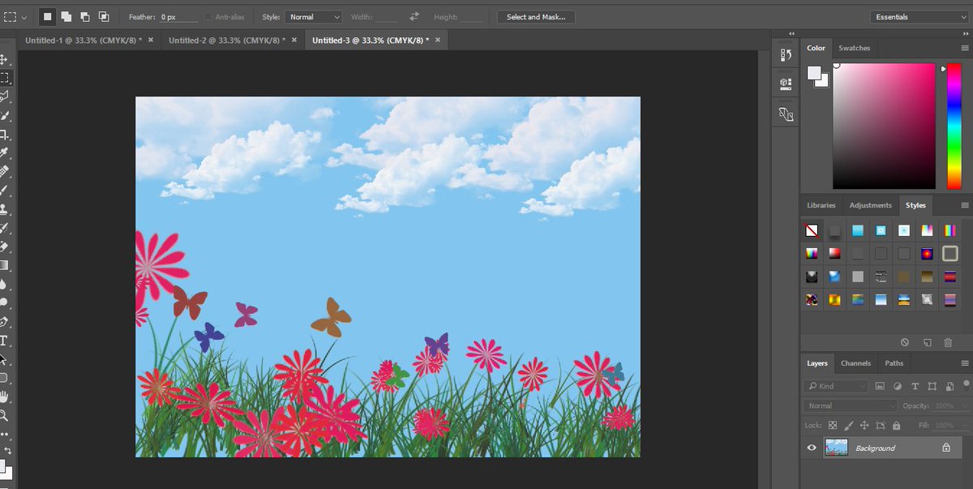Pick a color in the color field
The width and height of the screenshot is (973, 489).
[x=884, y=127]
